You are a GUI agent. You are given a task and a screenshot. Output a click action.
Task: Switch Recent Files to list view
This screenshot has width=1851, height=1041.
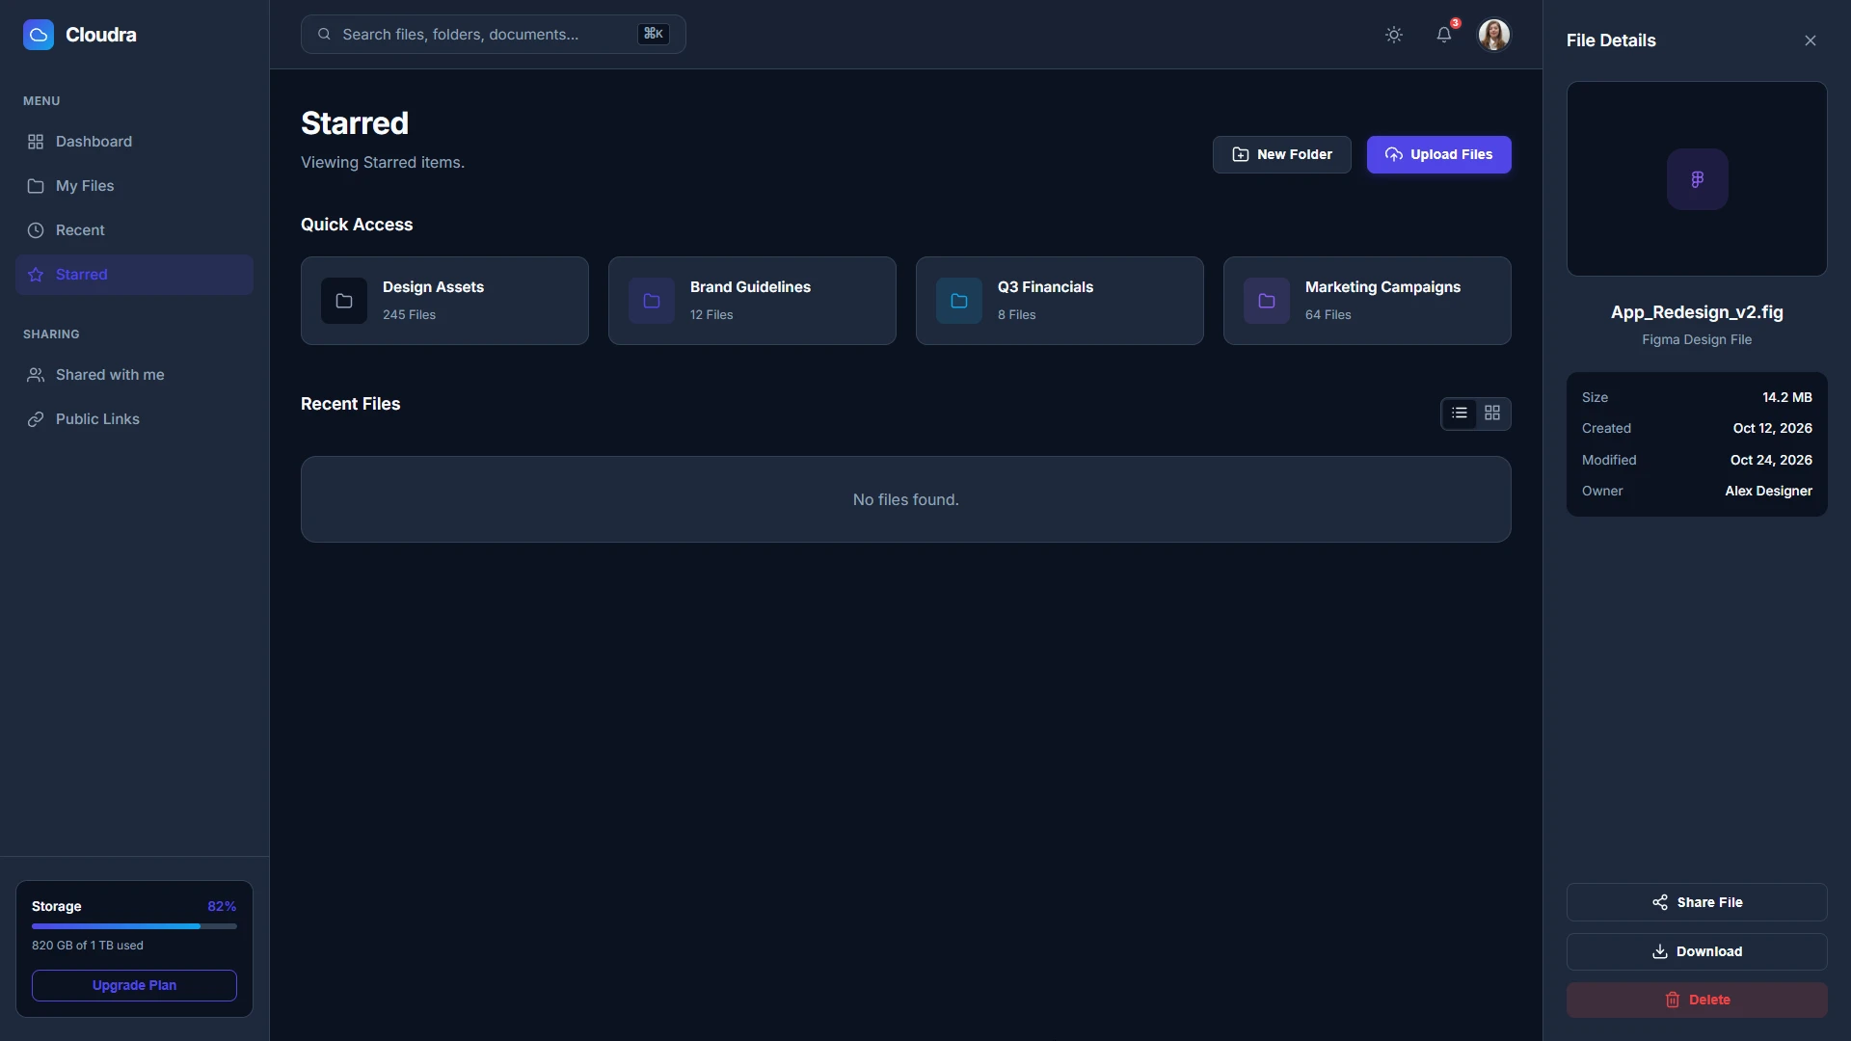tap(1460, 414)
